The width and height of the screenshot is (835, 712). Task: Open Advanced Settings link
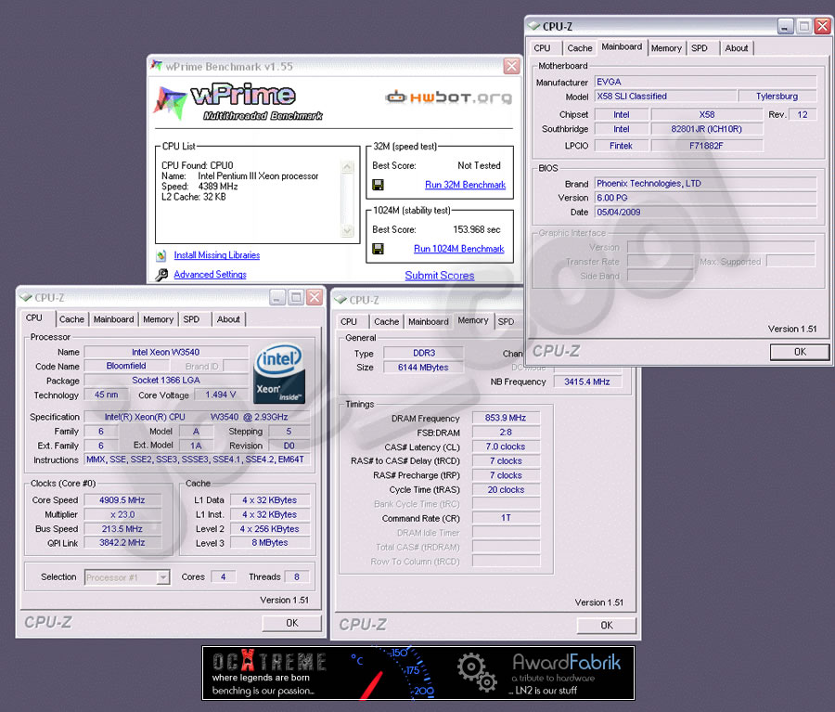(x=210, y=275)
